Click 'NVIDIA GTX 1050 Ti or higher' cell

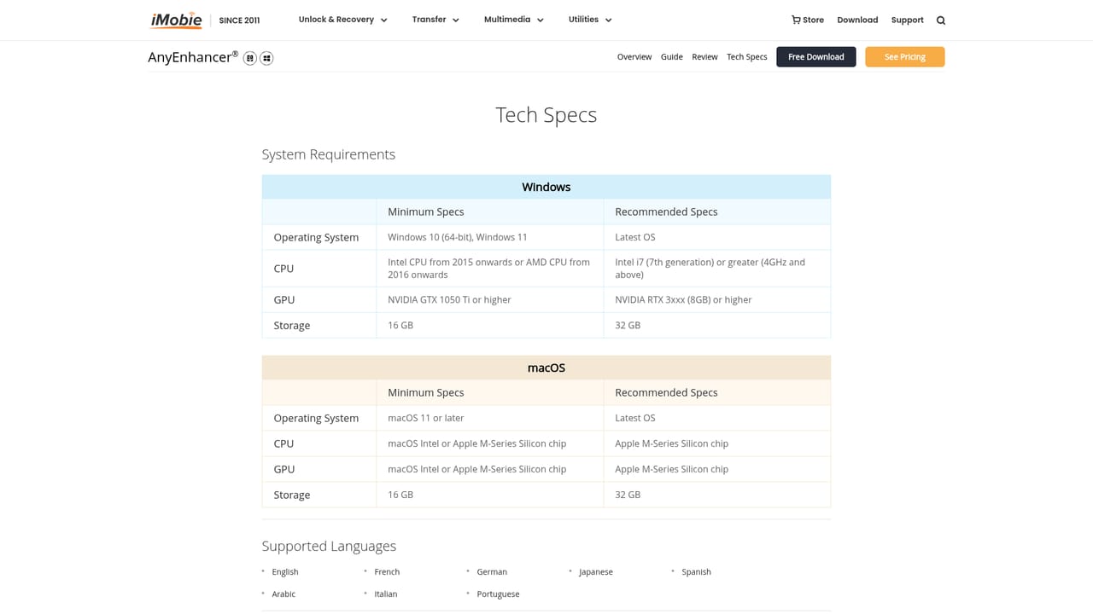(x=490, y=300)
